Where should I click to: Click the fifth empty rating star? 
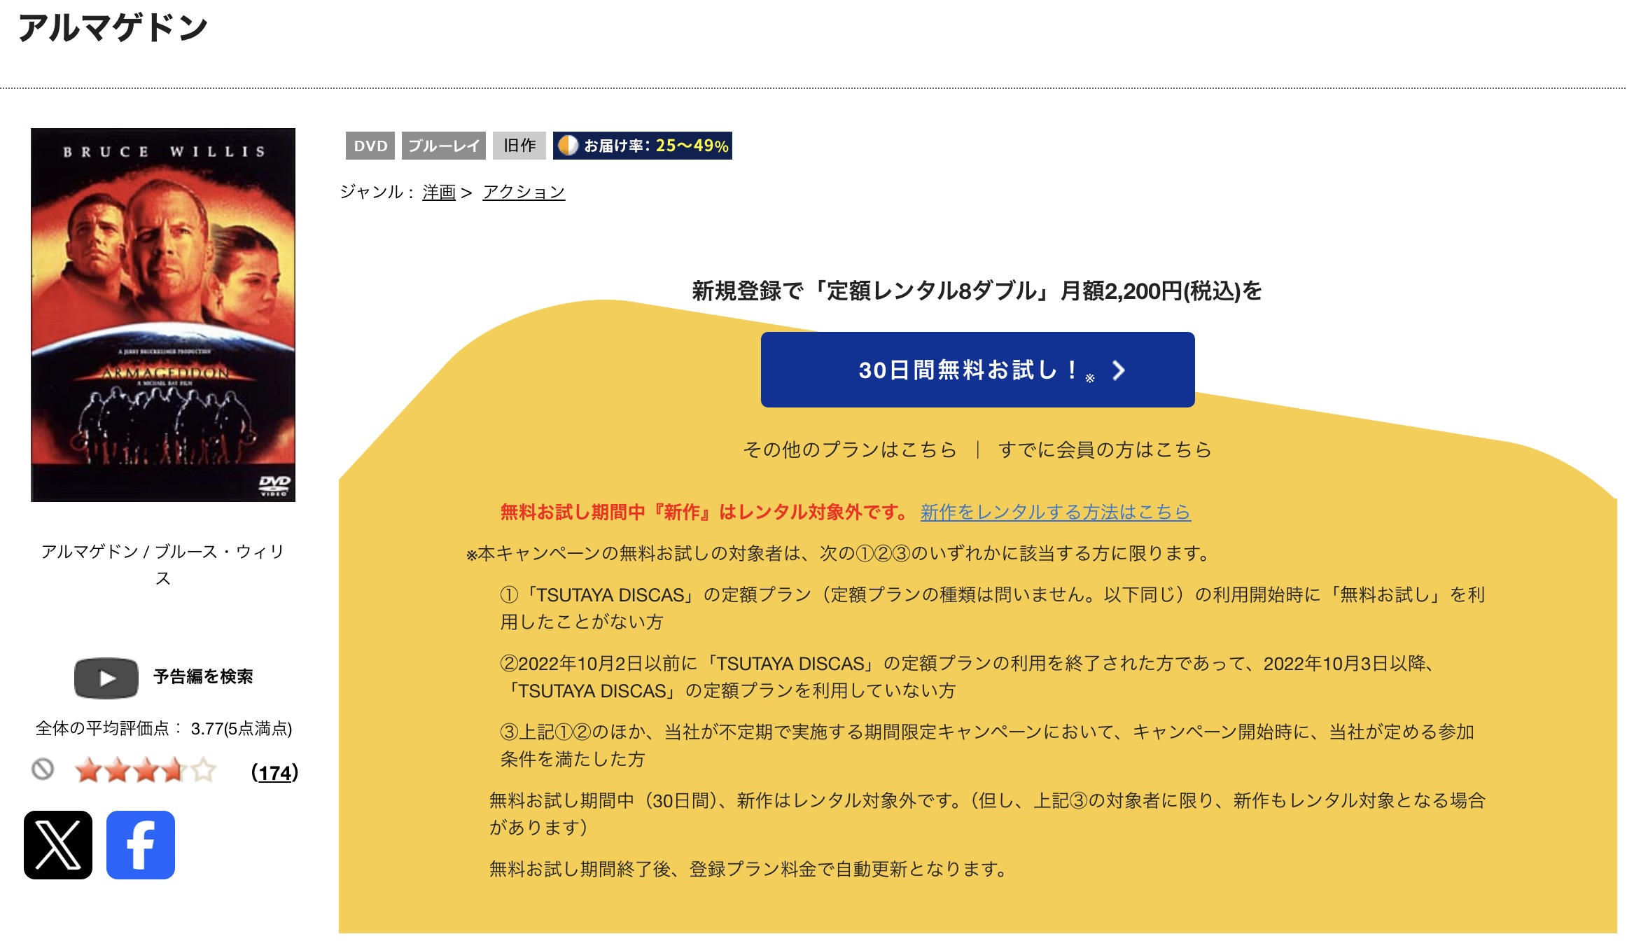coord(203,770)
